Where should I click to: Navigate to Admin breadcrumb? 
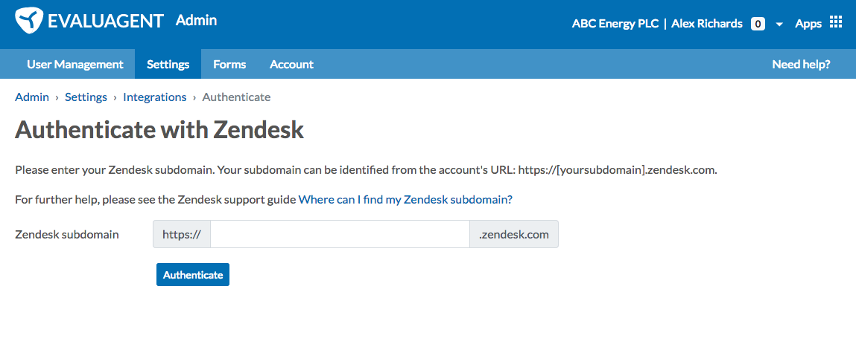click(x=32, y=97)
